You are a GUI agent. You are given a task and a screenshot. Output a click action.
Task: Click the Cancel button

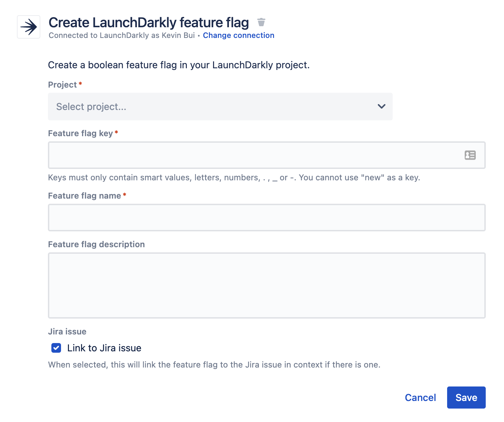coord(420,398)
